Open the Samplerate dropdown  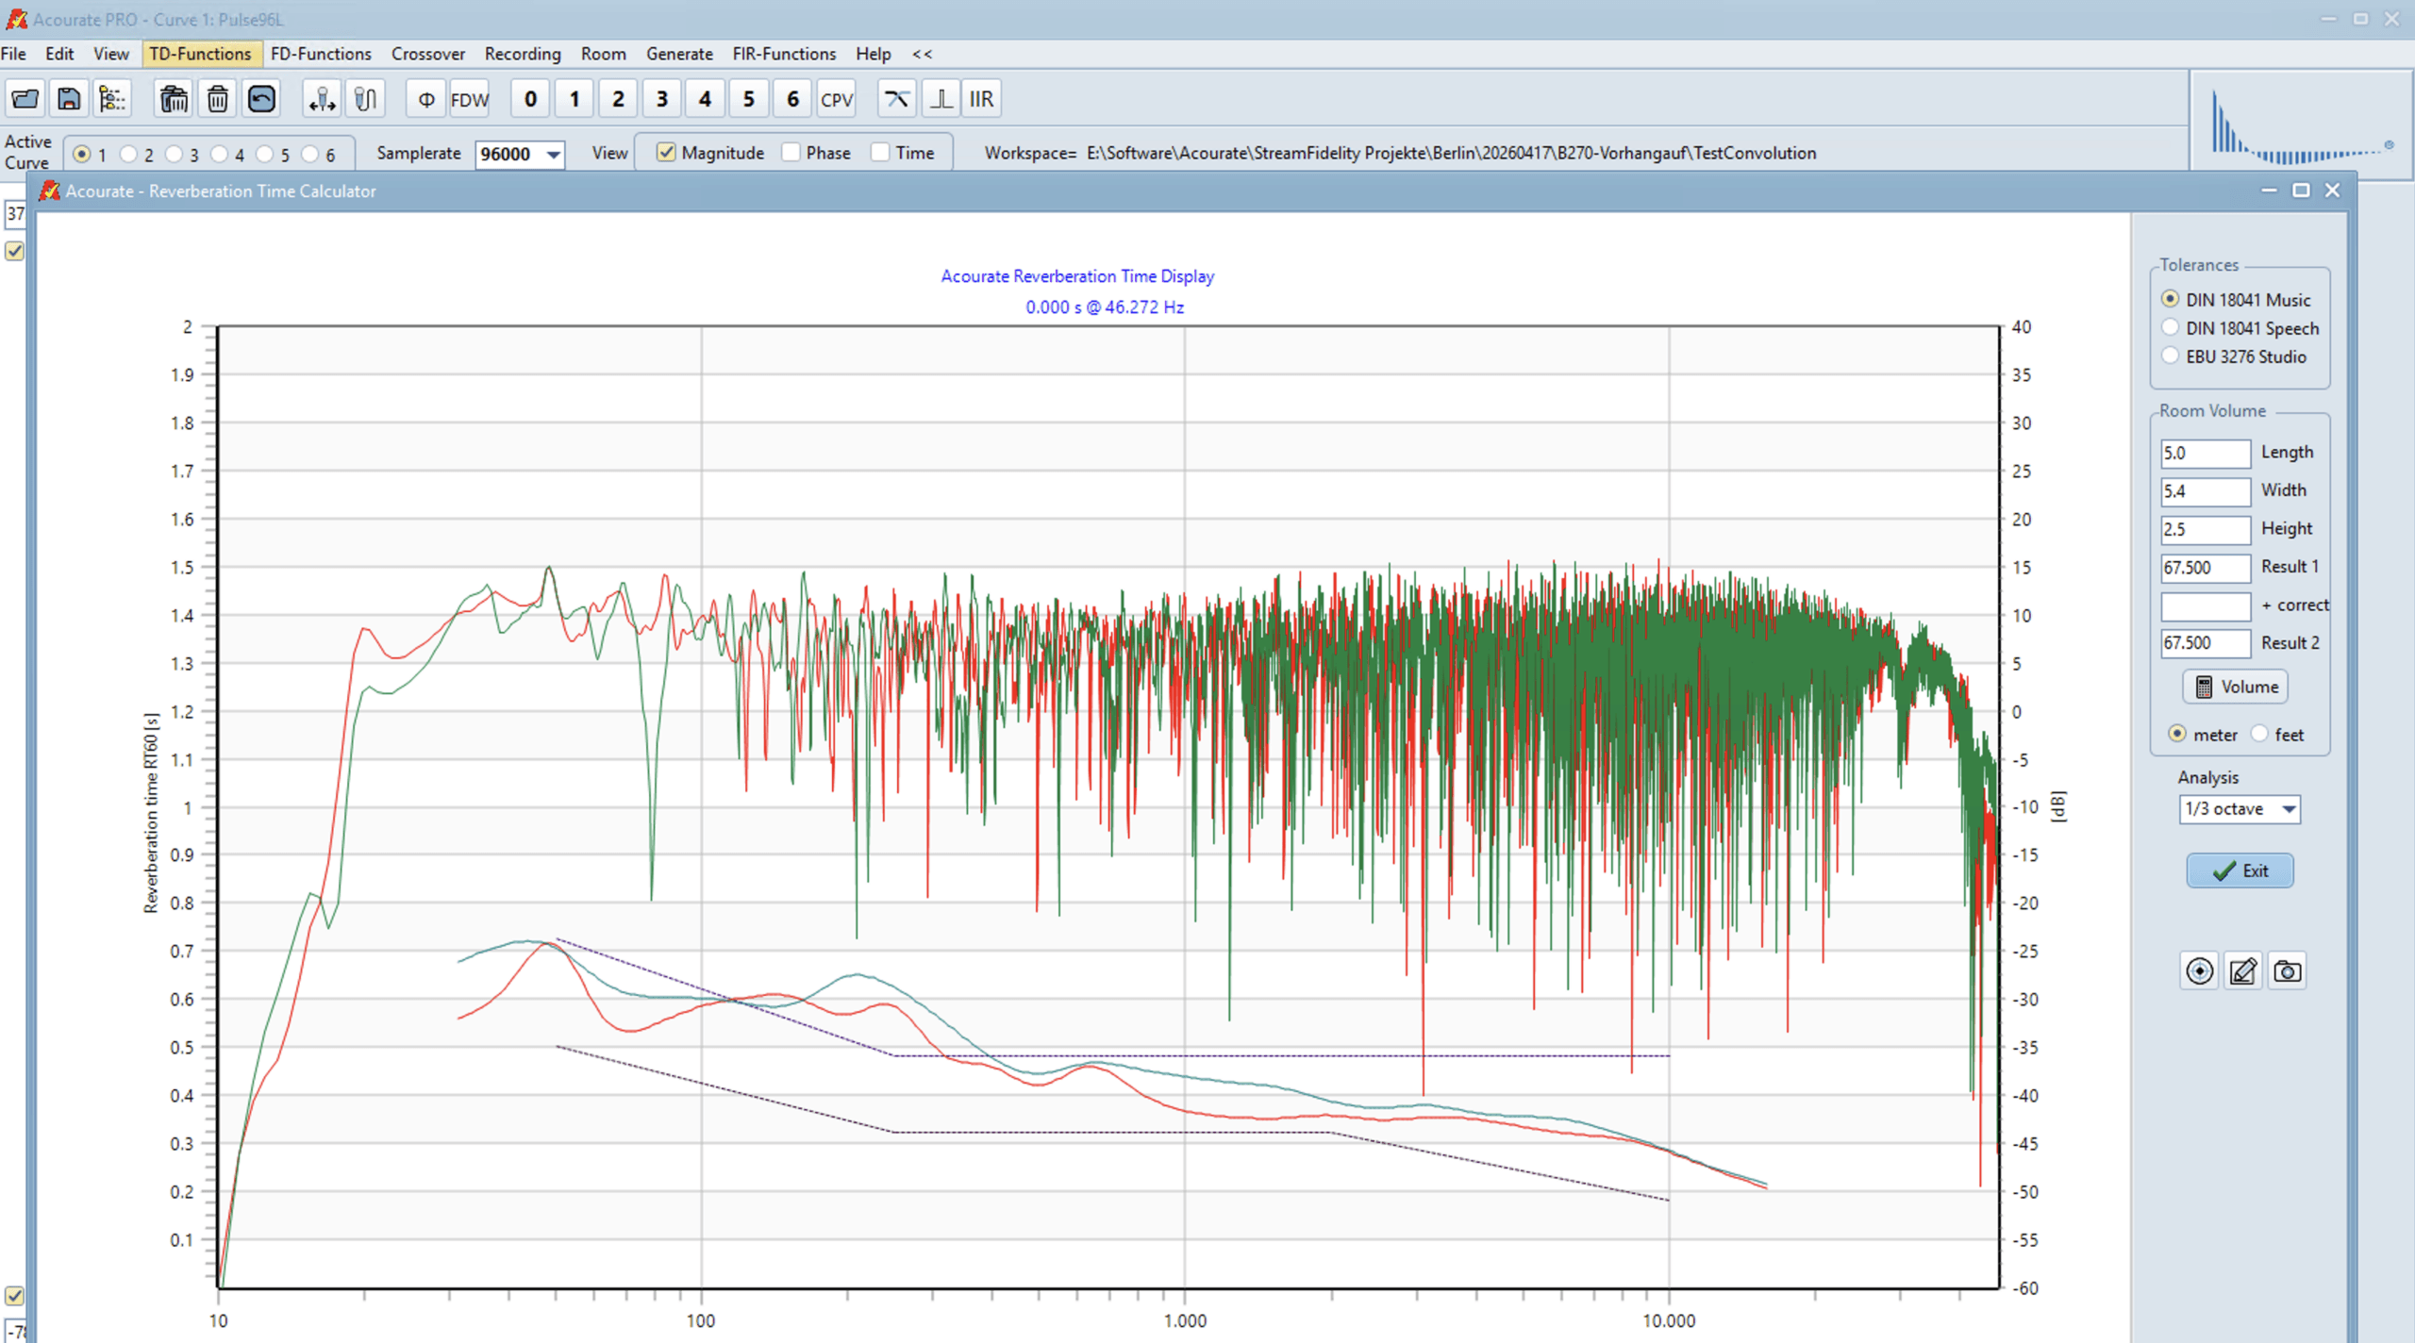tap(554, 154)
